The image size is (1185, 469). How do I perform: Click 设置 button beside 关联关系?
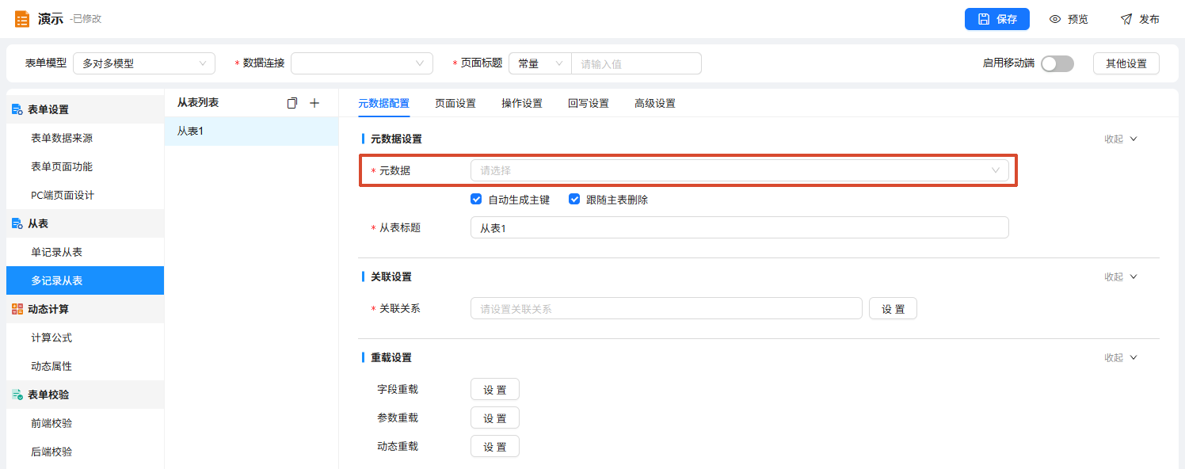[x=893, y=309]
